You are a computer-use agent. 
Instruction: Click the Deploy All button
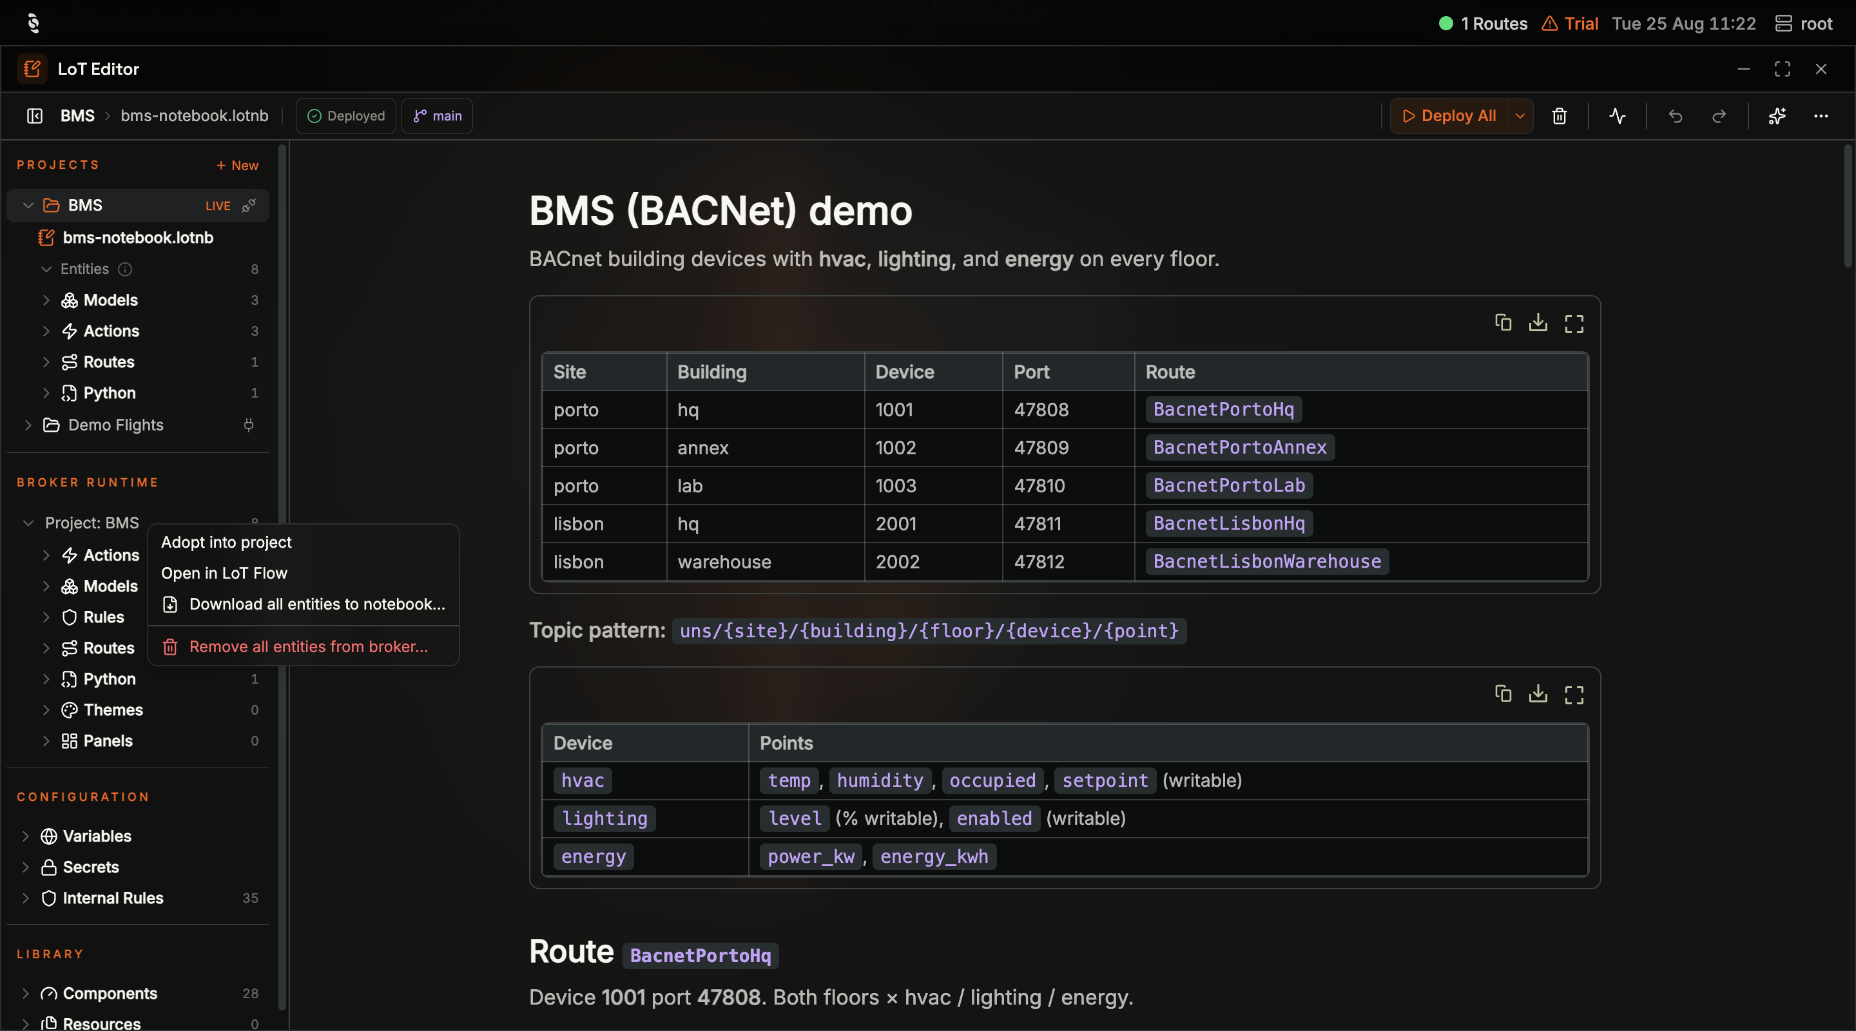tap(1449, 116)
